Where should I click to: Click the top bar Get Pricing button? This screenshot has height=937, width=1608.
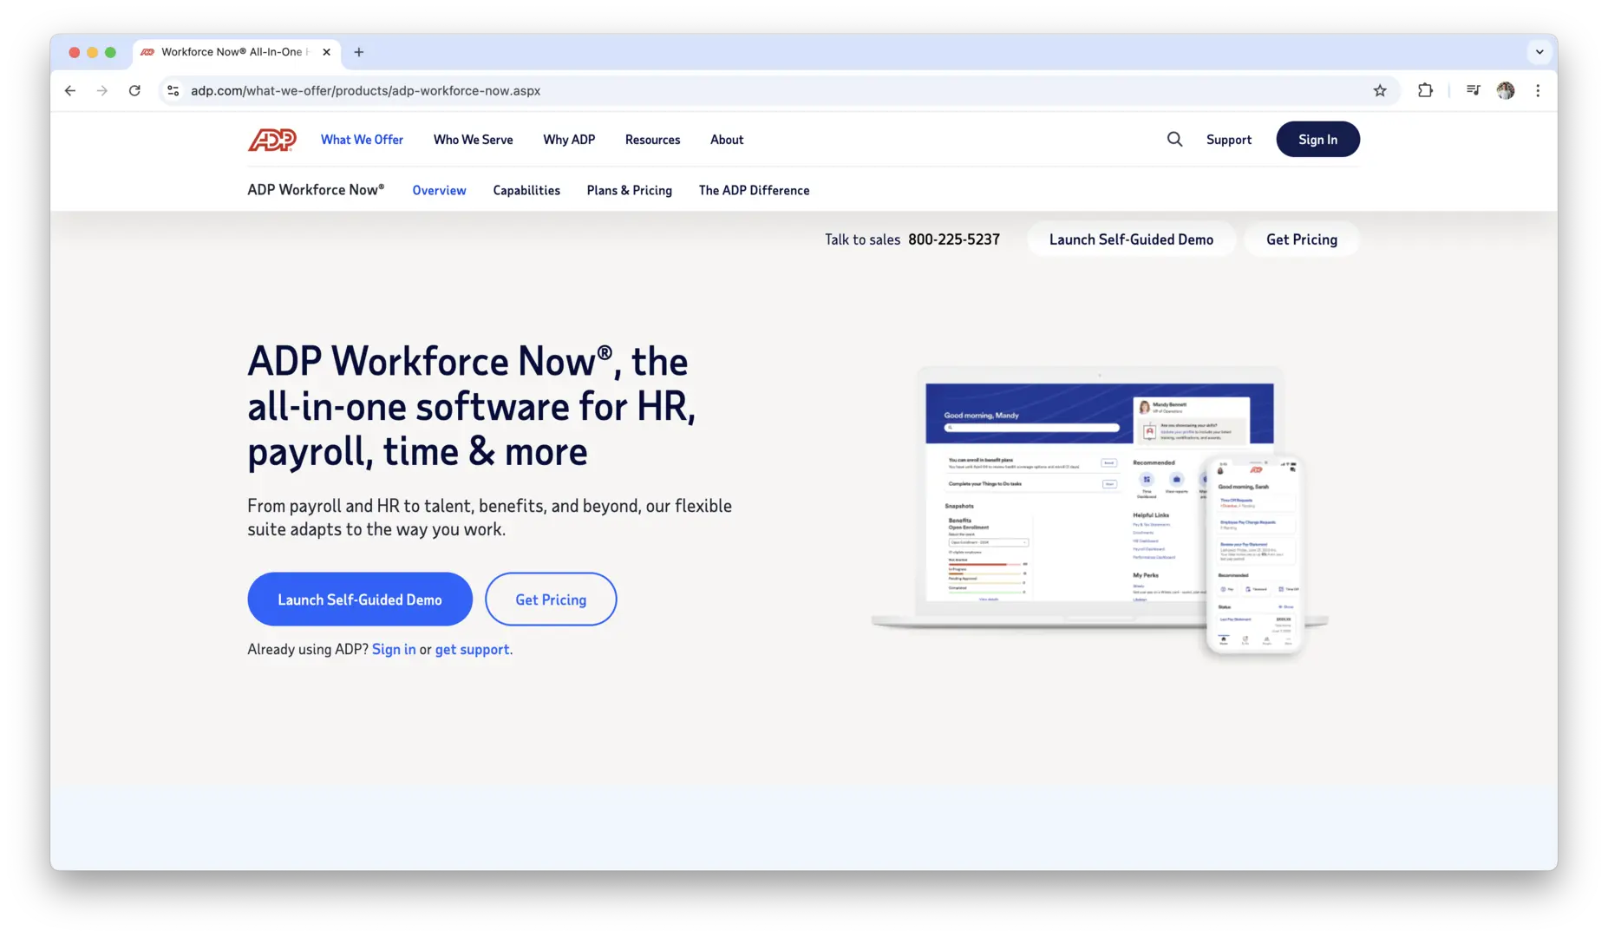[1301, 239]
